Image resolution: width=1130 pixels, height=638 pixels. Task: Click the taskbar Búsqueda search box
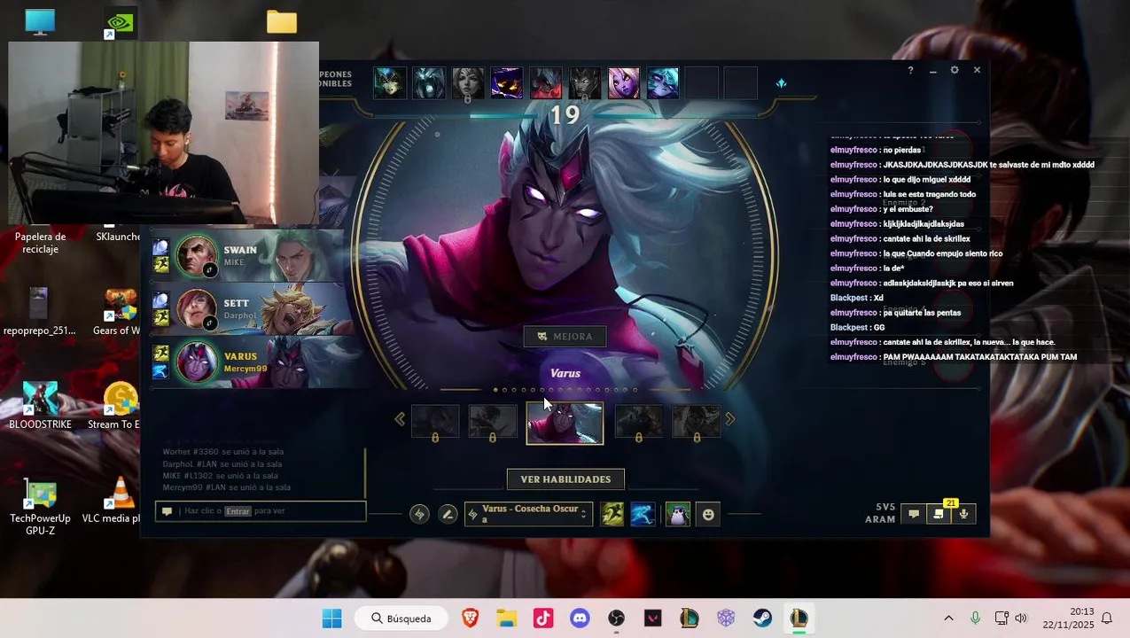coord(401,619)
